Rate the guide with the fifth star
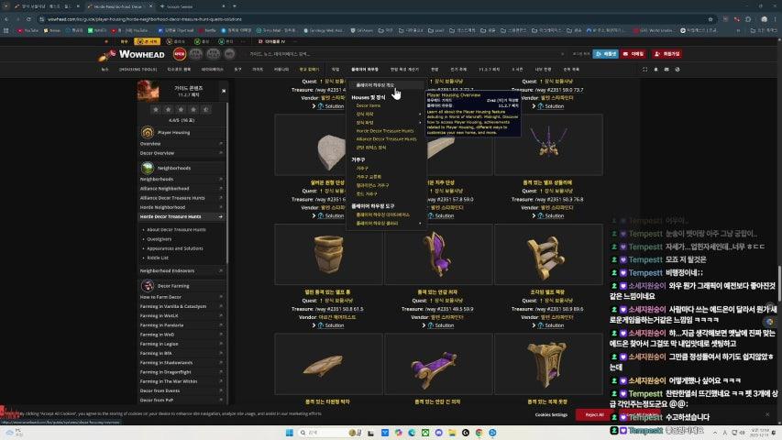The height and width of the screenshot is (440, 782). coord(206,110)
